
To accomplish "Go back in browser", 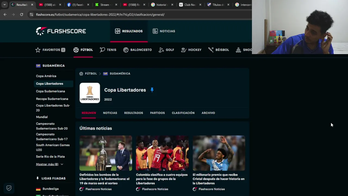I will pyautogui.click(x=5, y=14).
